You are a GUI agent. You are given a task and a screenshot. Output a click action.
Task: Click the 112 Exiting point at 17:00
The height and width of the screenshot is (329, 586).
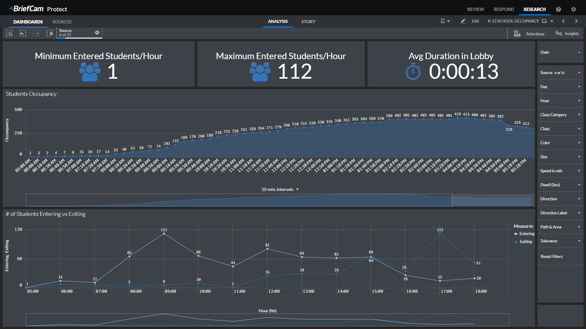point(440,234)
